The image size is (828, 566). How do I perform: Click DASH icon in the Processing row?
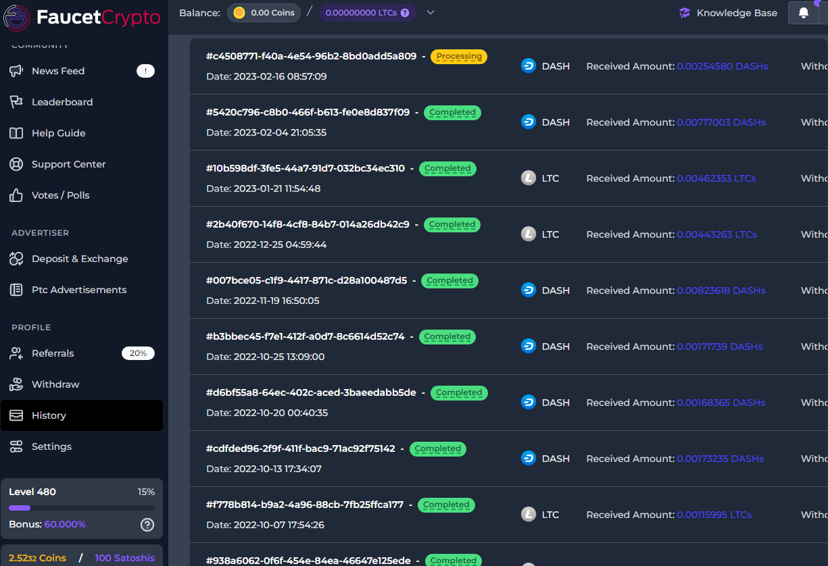(529, 66)
